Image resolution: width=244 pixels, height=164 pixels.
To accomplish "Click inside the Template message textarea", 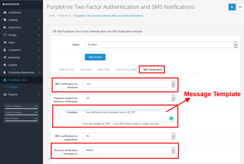I will (x=129, y=115).
